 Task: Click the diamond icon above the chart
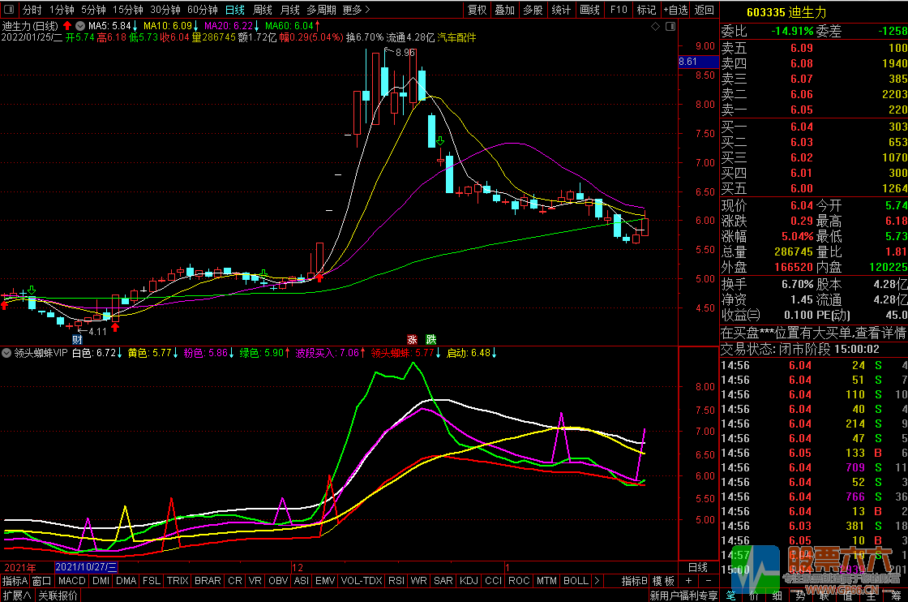(656, 26)
